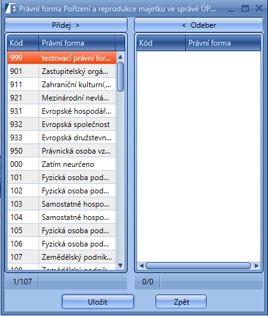Screen dimensions: 268x316
Task: Go back using Zpět button
Action: click(181, 301)
